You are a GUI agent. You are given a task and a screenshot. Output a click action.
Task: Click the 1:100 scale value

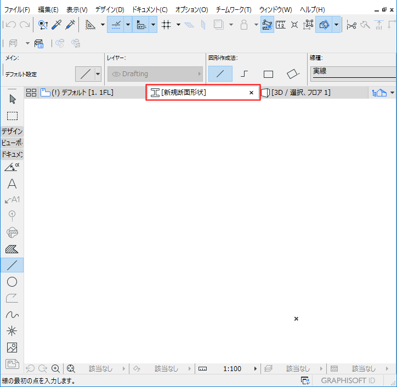(x=232, y=369)
